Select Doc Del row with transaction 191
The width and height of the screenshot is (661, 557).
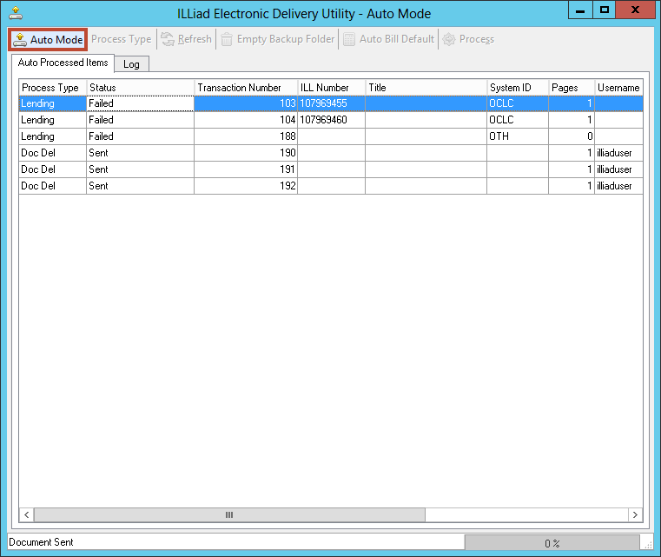(x=245, y=169)
